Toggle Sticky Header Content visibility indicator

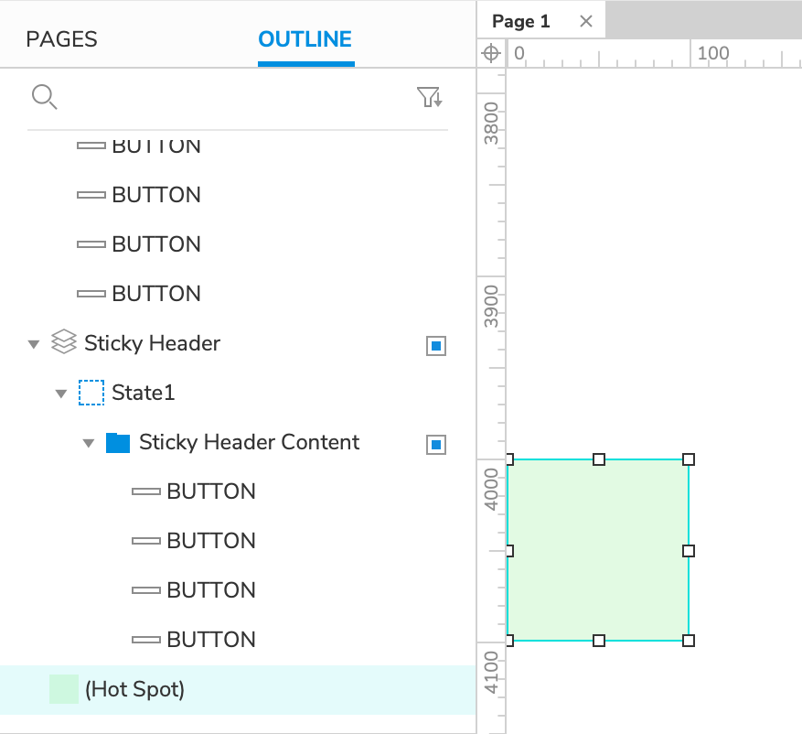[436, 444]
